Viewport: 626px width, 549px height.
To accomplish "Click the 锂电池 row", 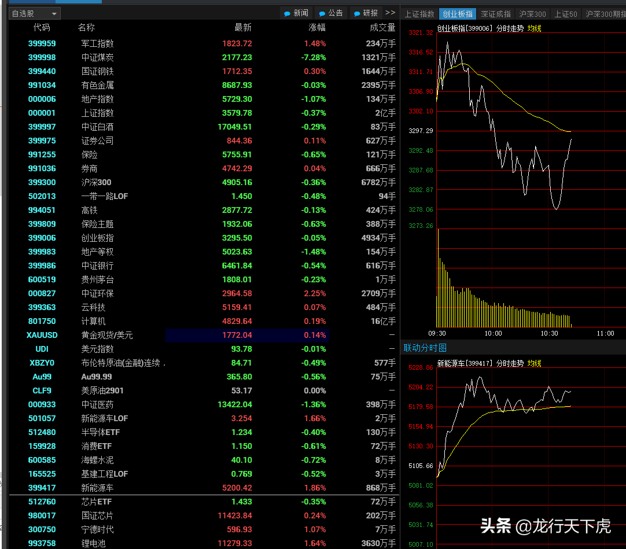I will pos(203,543).
